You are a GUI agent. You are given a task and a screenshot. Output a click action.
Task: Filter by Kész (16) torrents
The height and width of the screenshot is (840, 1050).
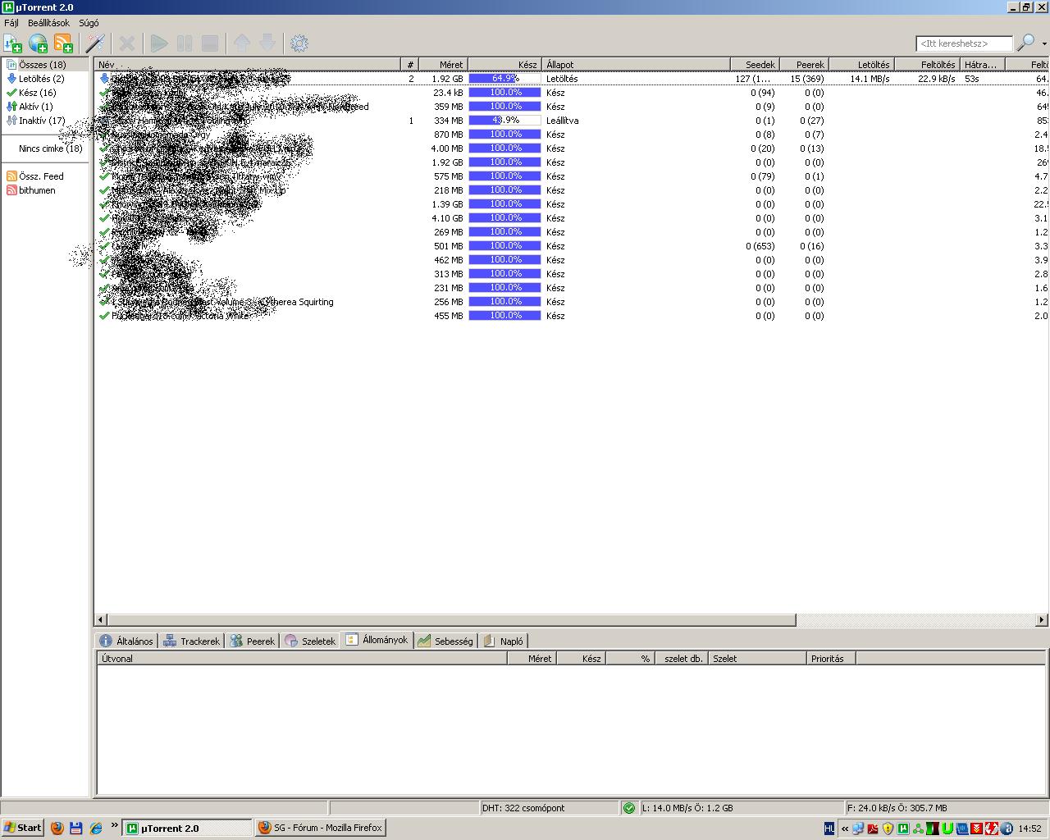click(x=37, y=93)
